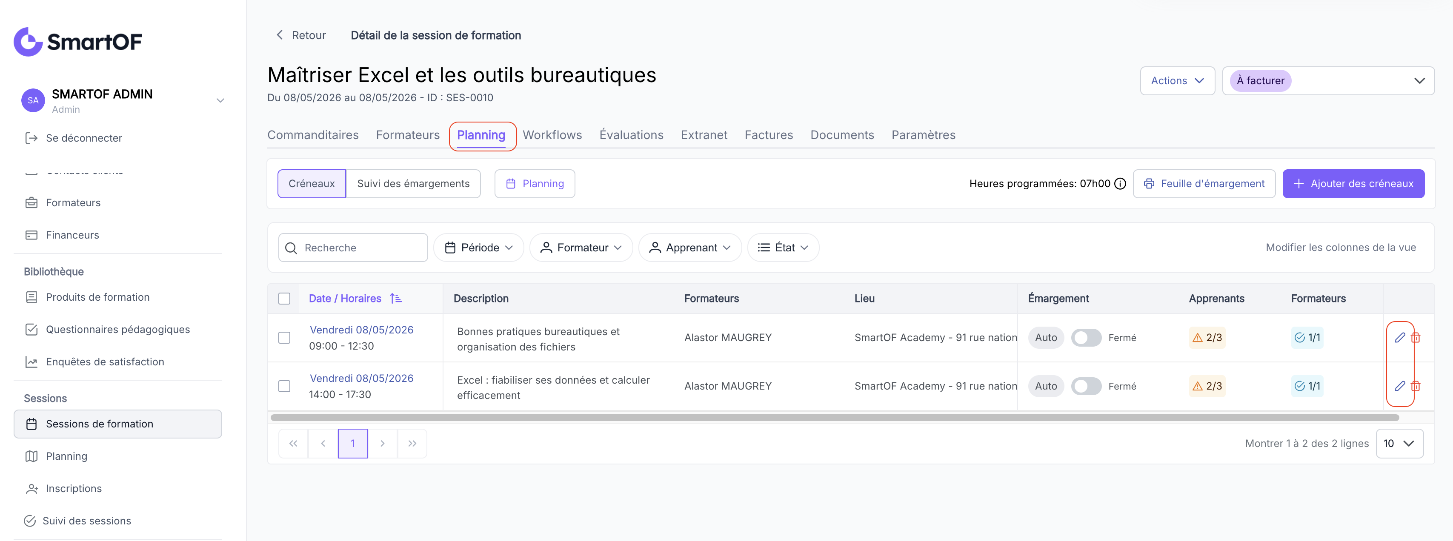The height and width of the screenshot is (541, 1453).
Task: Open the Vendredi 08/05/2026 link for 09:00 slot
Action: pos(362,330)
